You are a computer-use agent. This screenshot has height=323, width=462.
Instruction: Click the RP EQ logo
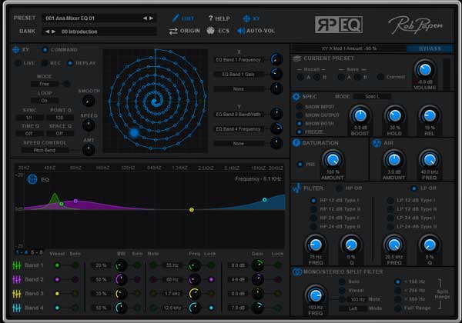pyautogui.click(x=339, y=25)
